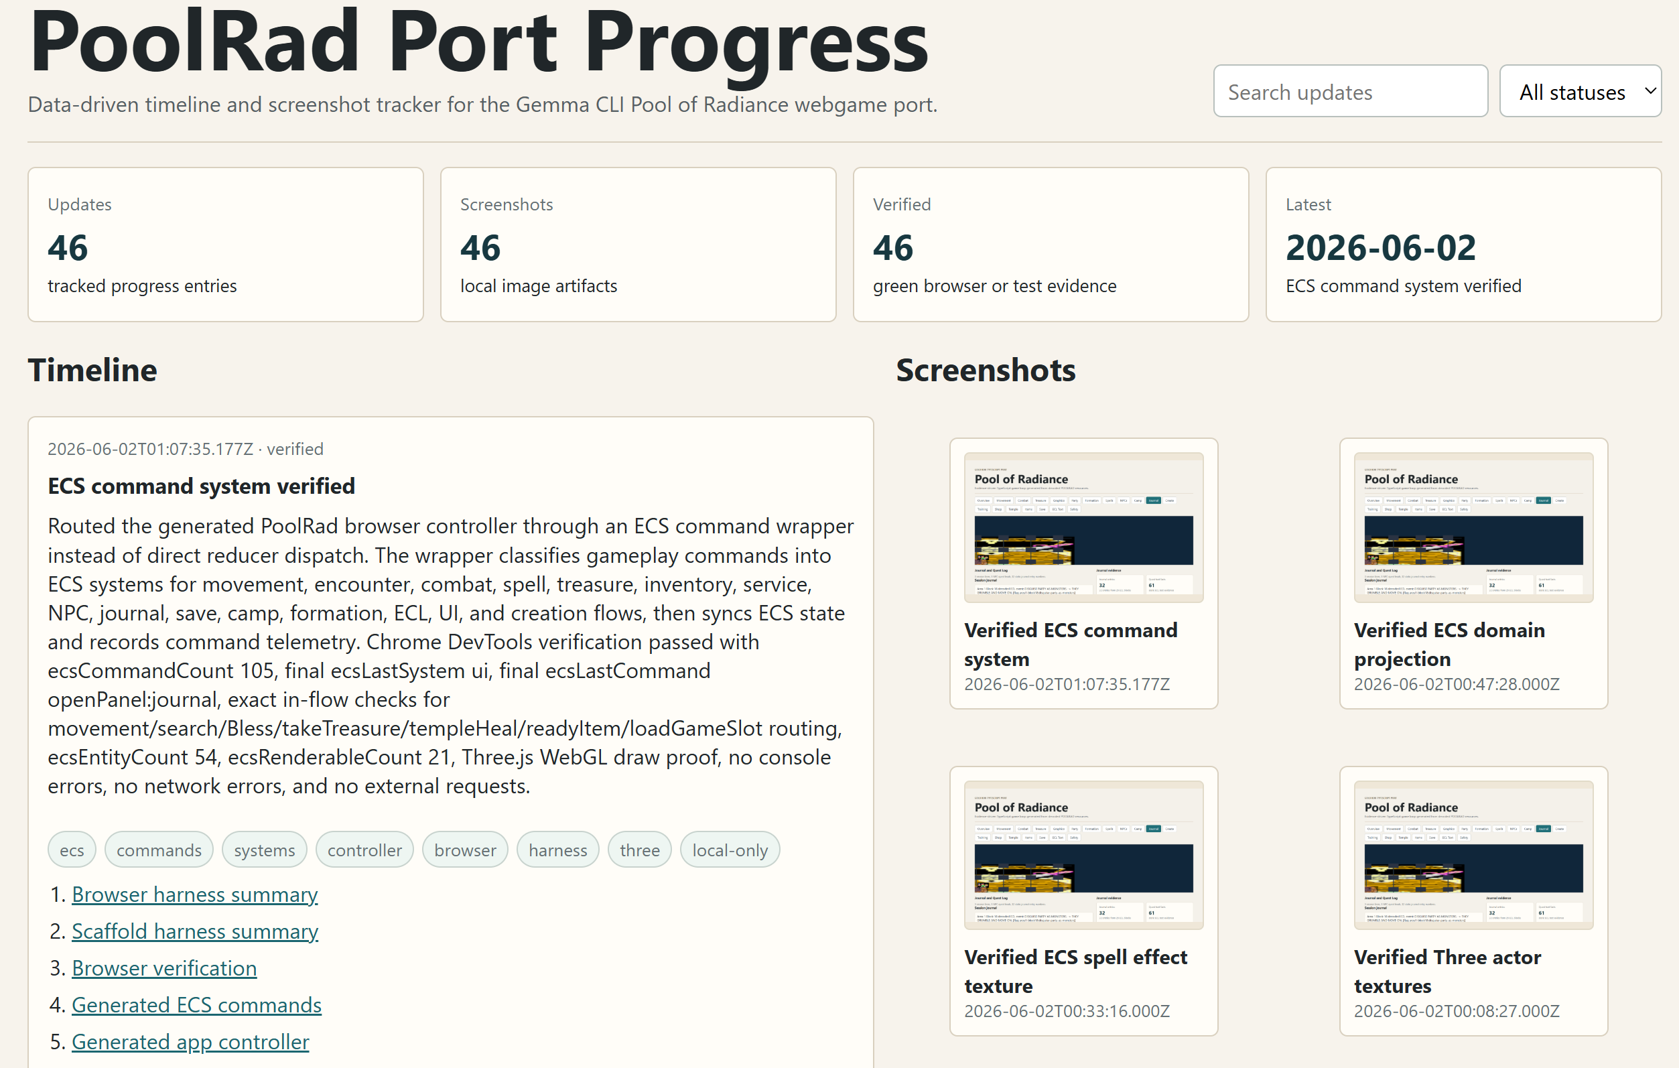Image resolution: width=1679 pixels, height=1068 pixels.
Task: Click the ecs tag chip
Action: (x=72, y=850)
